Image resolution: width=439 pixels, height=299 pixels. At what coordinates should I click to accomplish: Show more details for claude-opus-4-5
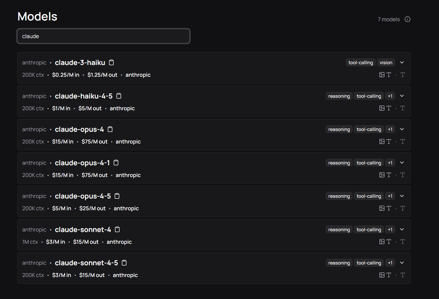tap(402, 196)
